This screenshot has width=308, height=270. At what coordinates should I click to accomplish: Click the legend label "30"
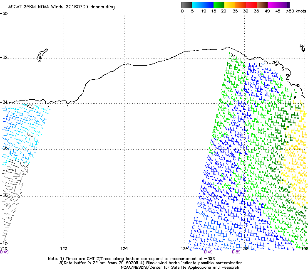pyautogui.click(x=246, y=11)
